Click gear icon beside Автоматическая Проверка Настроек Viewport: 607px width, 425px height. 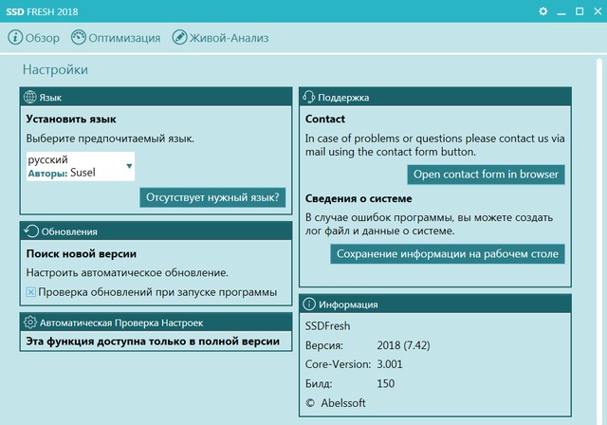click(30, 322)
